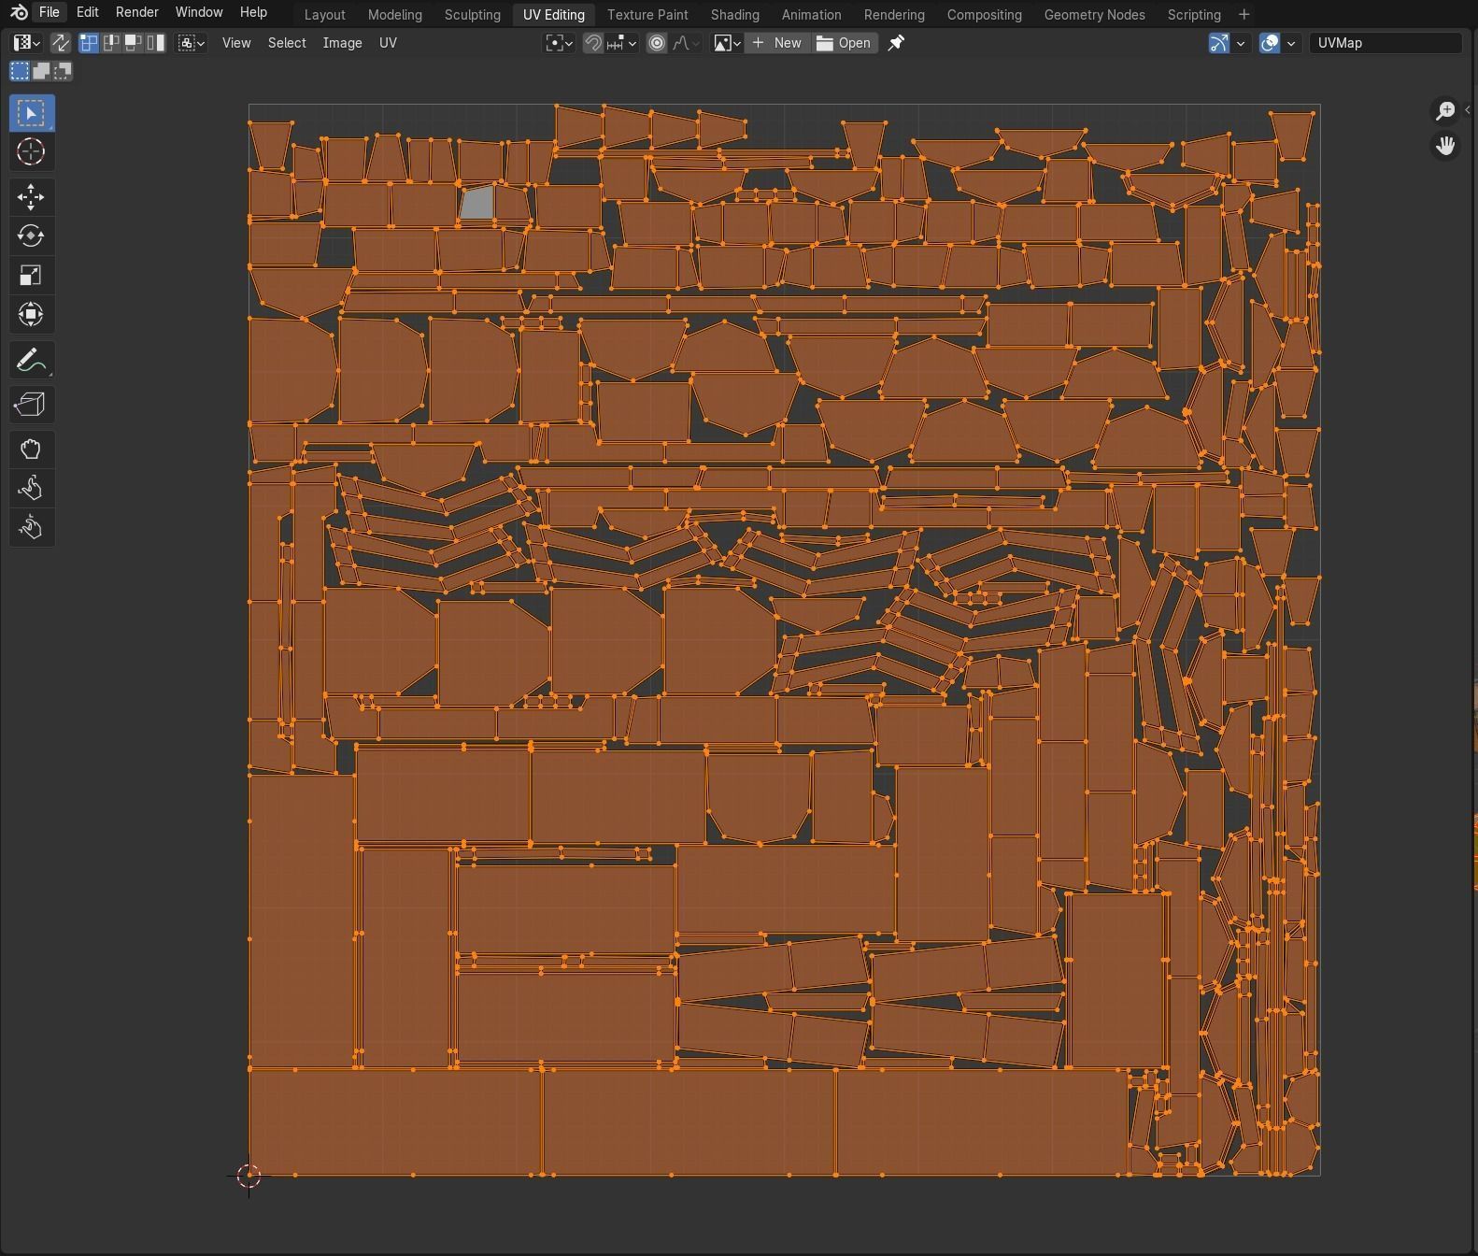Toggle the image pin icon
Image resolution: width=1478 pixels, height=1256 pixels.
coord(896,43)
